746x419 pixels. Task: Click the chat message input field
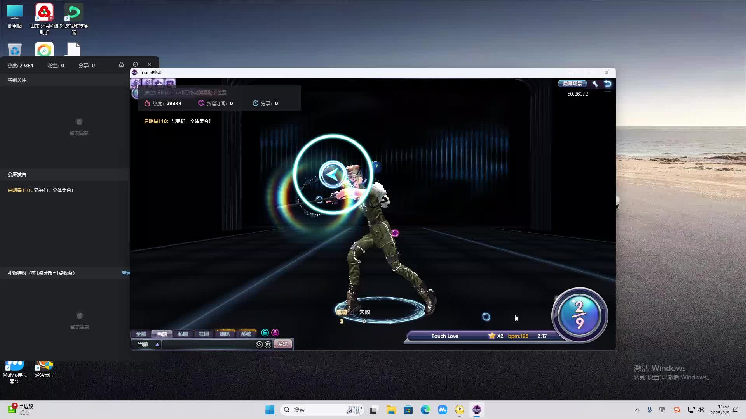pyautogui.click(x=208, y=345)
